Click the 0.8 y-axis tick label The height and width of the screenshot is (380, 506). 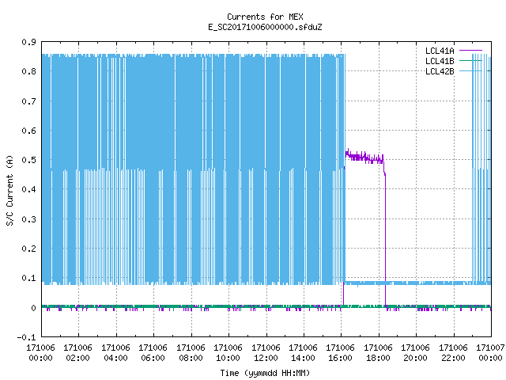pos(28,71)
